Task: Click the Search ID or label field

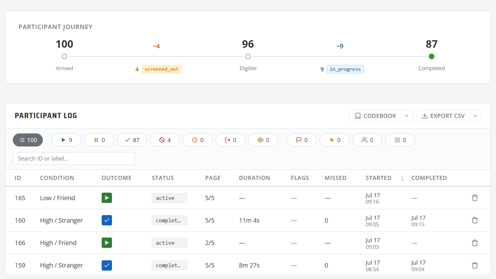Action: click(74, 158)
